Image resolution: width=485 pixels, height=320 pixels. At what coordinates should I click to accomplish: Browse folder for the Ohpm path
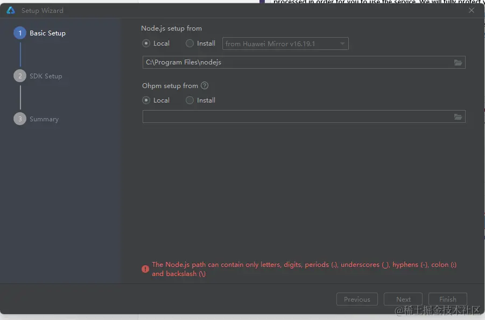coord(458,117)
